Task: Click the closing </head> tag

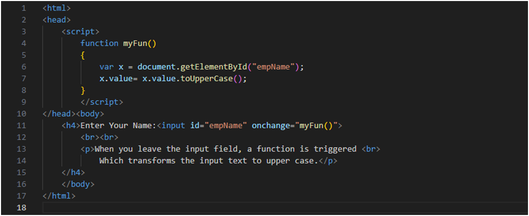Action: (59, 114)
